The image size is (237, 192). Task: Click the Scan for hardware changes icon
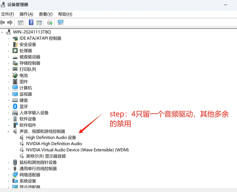pos(60,22)
